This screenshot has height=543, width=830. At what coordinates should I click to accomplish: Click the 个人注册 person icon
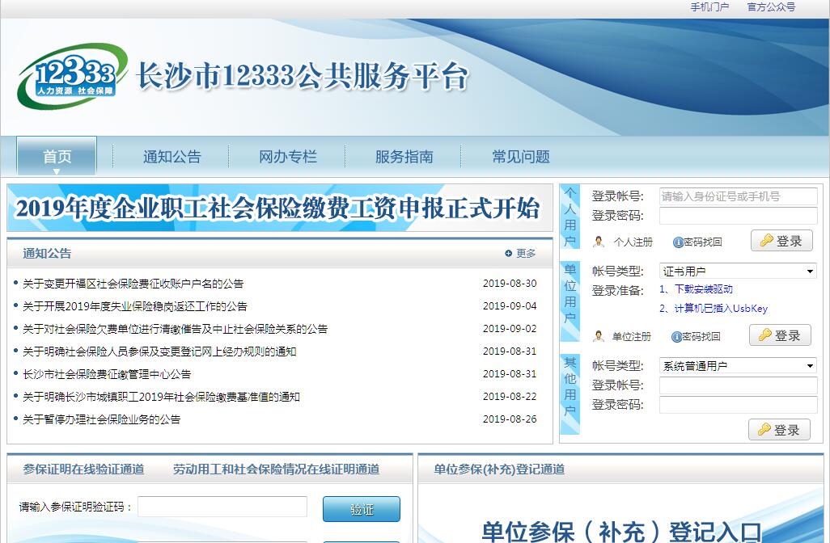coord(599,242)
